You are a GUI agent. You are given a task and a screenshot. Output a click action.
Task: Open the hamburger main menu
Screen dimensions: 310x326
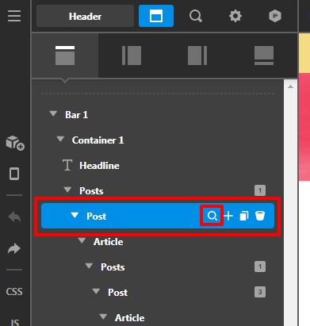(14, 16)
